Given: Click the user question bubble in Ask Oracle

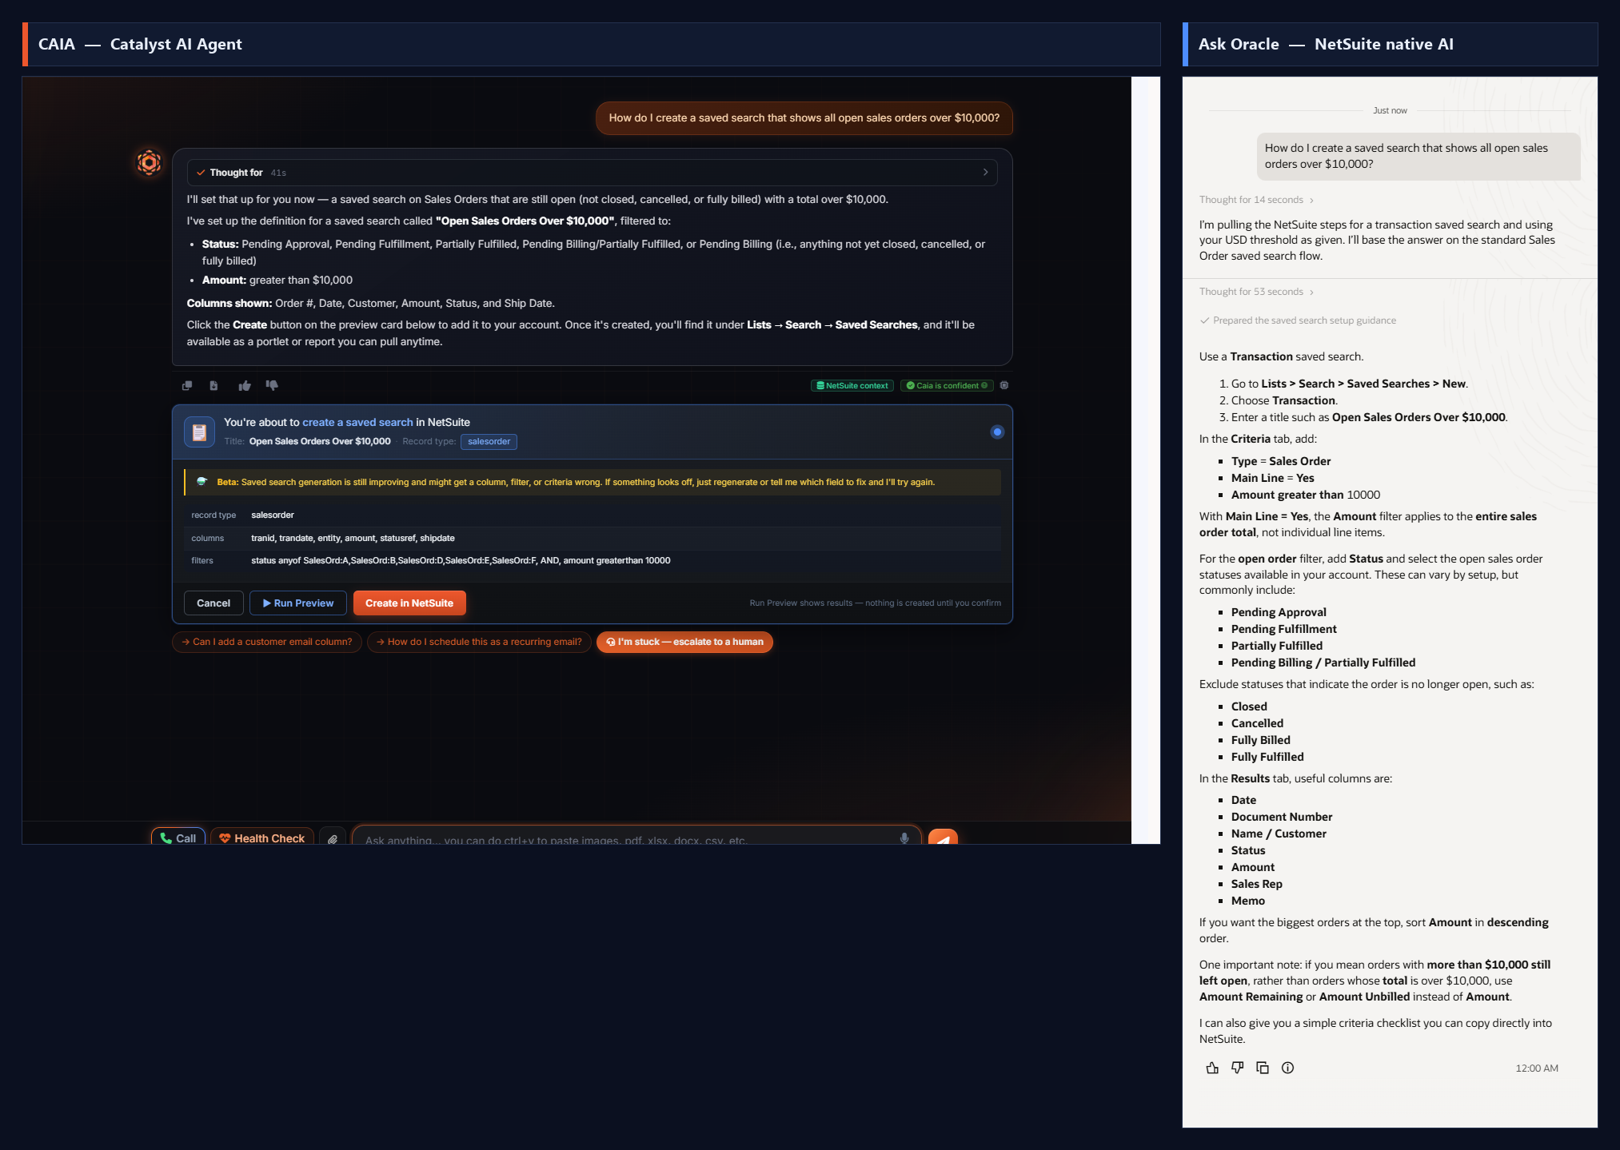Looking at the screenshot, I should pyautogui.click(x=1418, y=156).
